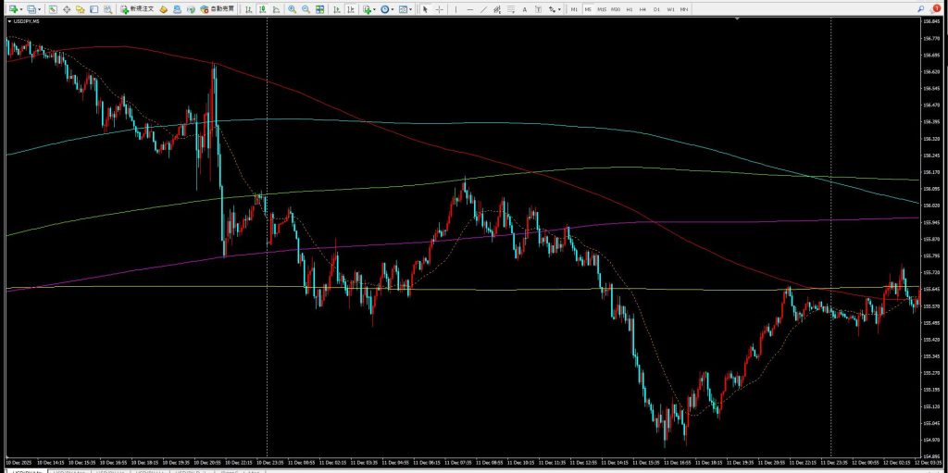
Task: Select the cursor arrow tool
Action: click(x=425, y=9)
